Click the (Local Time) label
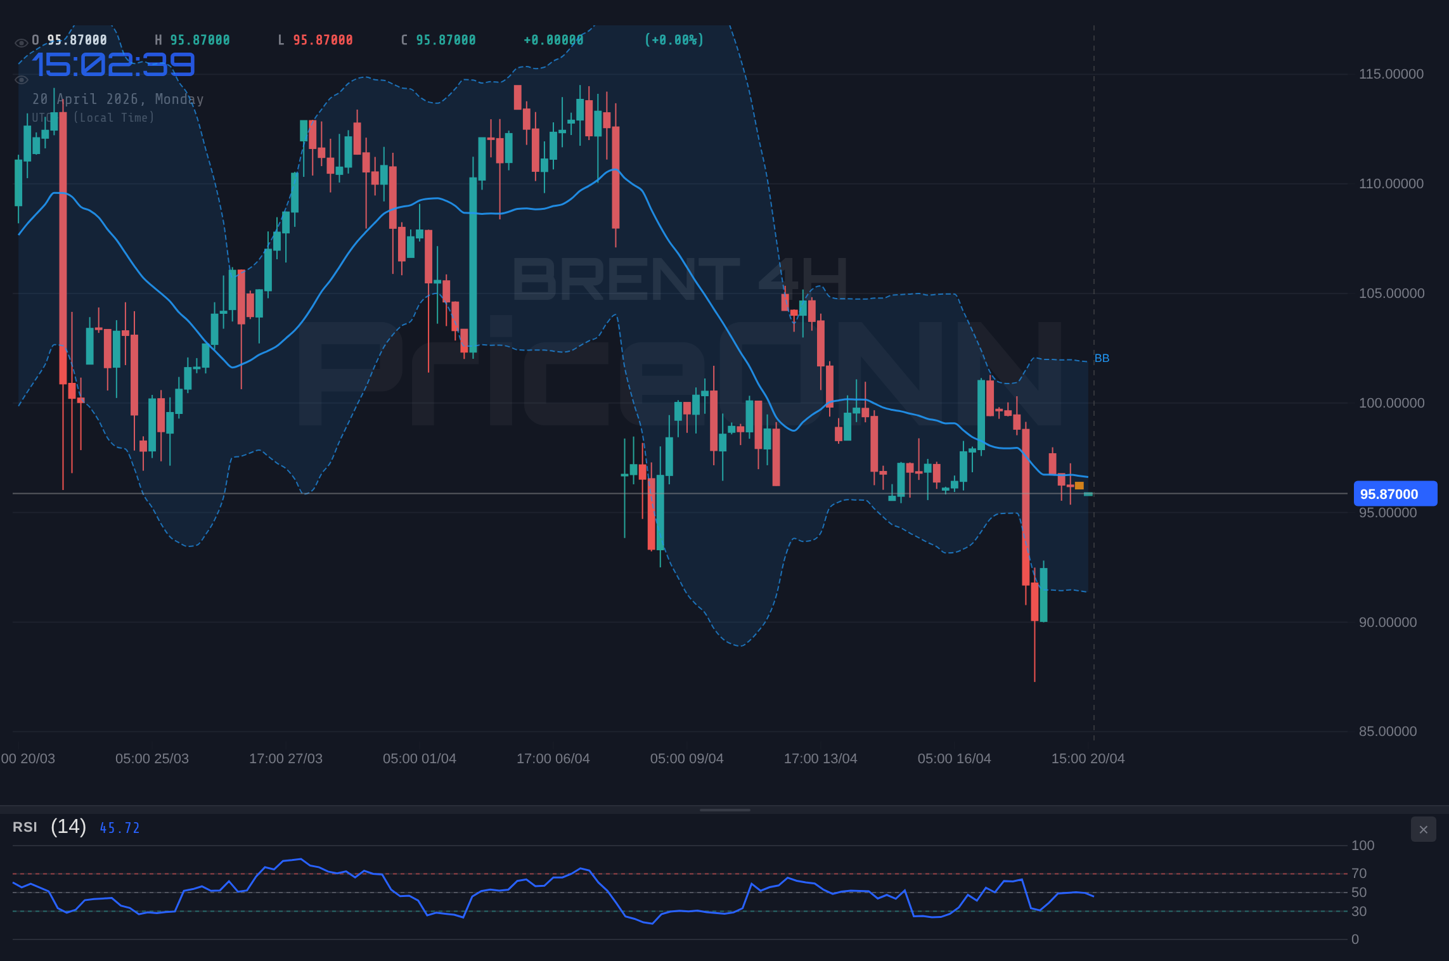 [113, 117]
